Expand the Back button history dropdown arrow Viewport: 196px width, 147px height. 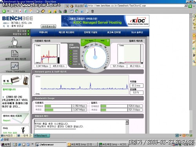click(x=8, y=11)
